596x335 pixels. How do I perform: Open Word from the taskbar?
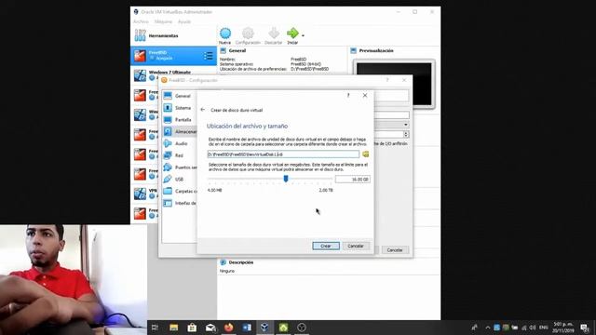(247, 328)
